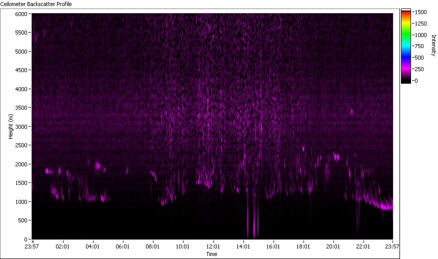Image resolution: width=438 pixels, height=259 pixels.
Task: Pick the 0 intensity scale value
Action: click(x=416, y=81)
